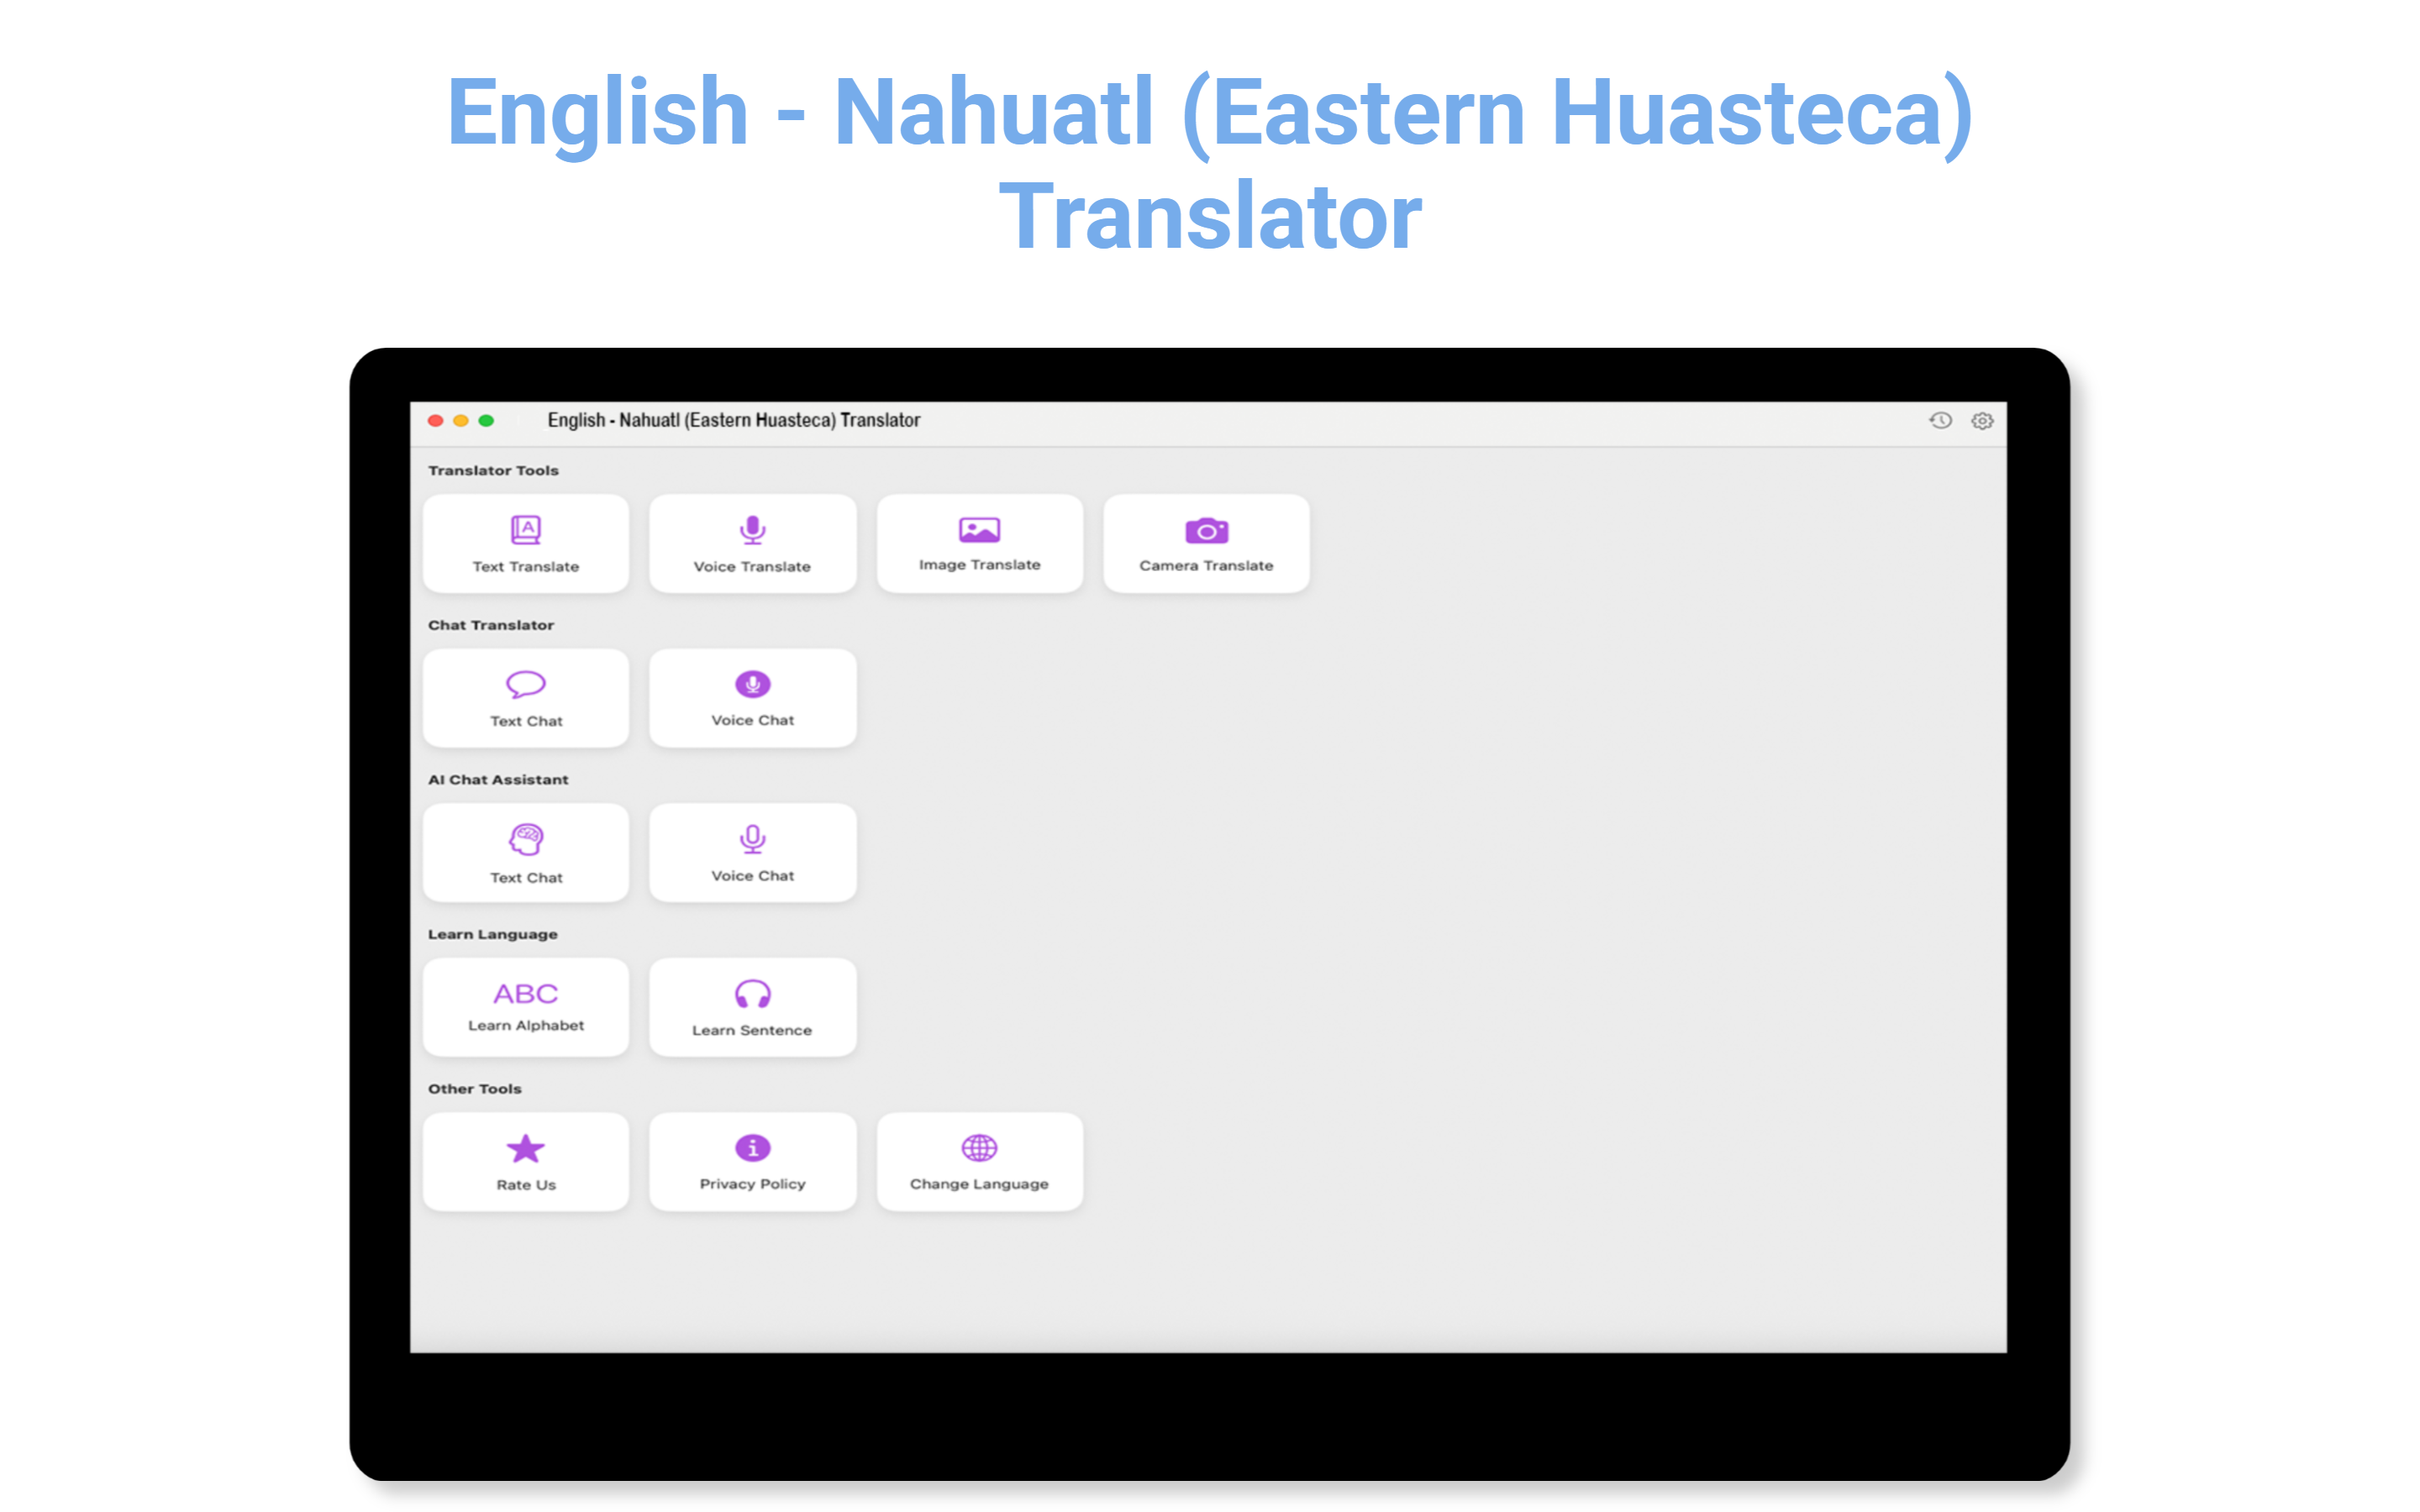
Task: Click the window title text
Action: click(733, 421)
